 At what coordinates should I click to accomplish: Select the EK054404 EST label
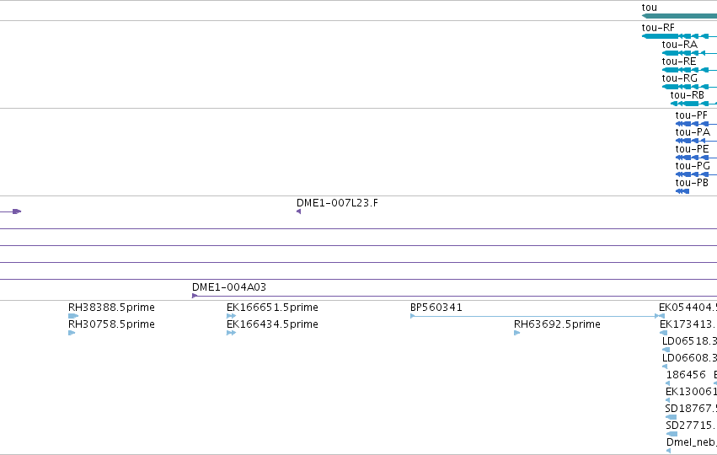pos(688,308)
